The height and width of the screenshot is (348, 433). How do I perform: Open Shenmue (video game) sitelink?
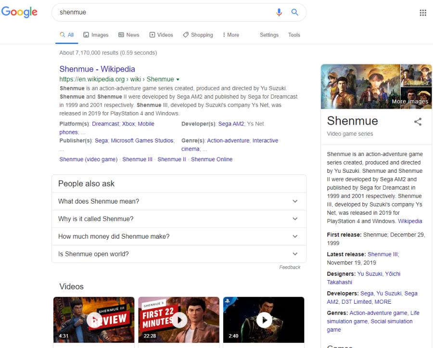point(89,159)
